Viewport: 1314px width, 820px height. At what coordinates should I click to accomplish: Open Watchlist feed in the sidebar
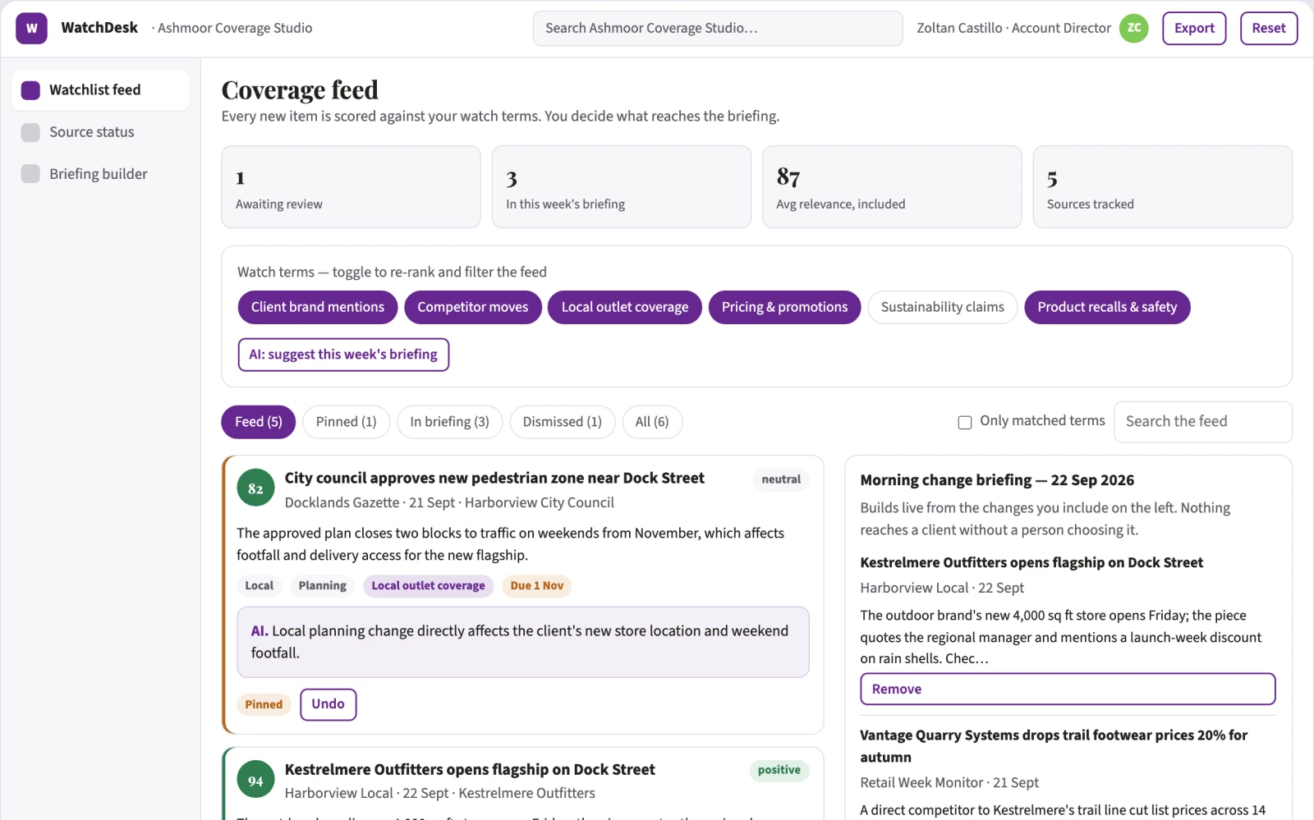(x=100, y=90)
